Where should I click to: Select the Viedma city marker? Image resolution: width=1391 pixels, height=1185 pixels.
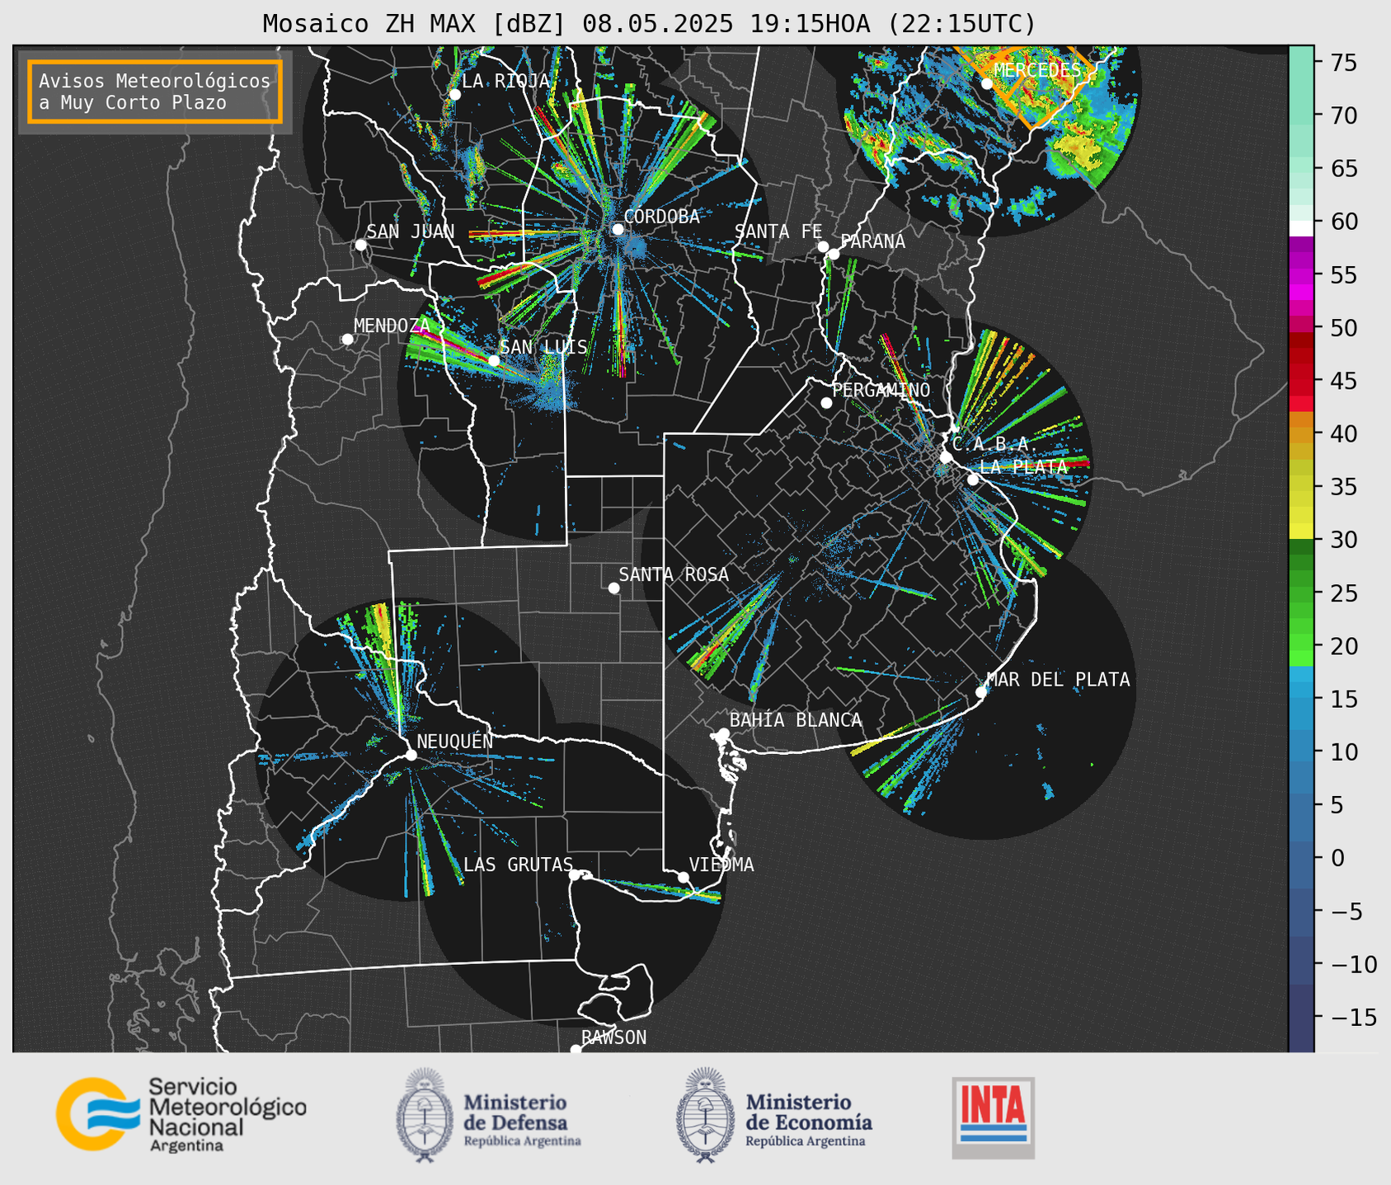point(683,877)
